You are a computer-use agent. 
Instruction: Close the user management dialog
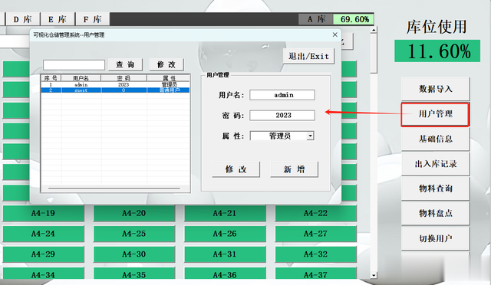tap(334, 34)
